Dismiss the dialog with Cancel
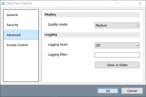 (x=132, y=91)
